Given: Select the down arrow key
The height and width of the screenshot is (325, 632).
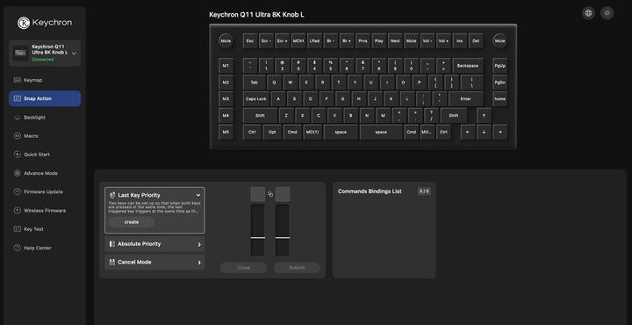Looking at the screenshot, I should pos(484,132).
